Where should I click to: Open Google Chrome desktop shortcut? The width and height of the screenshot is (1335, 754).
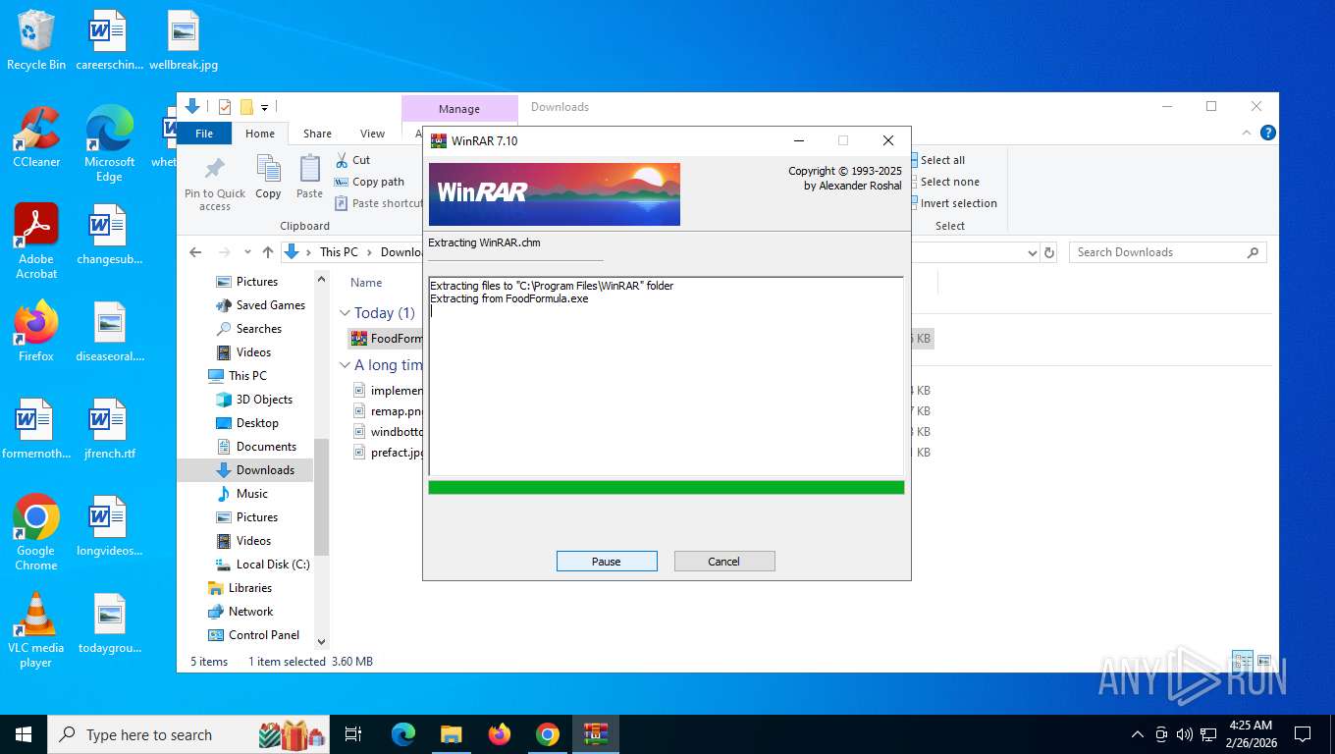point(36,532)
